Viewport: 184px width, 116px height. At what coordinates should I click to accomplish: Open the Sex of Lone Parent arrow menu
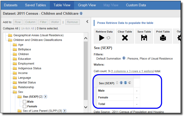click(x=65, y=111)
